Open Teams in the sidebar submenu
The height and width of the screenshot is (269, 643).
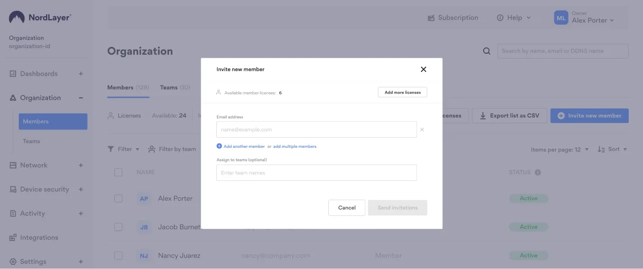pyautogui.click(x=31, y=141)
